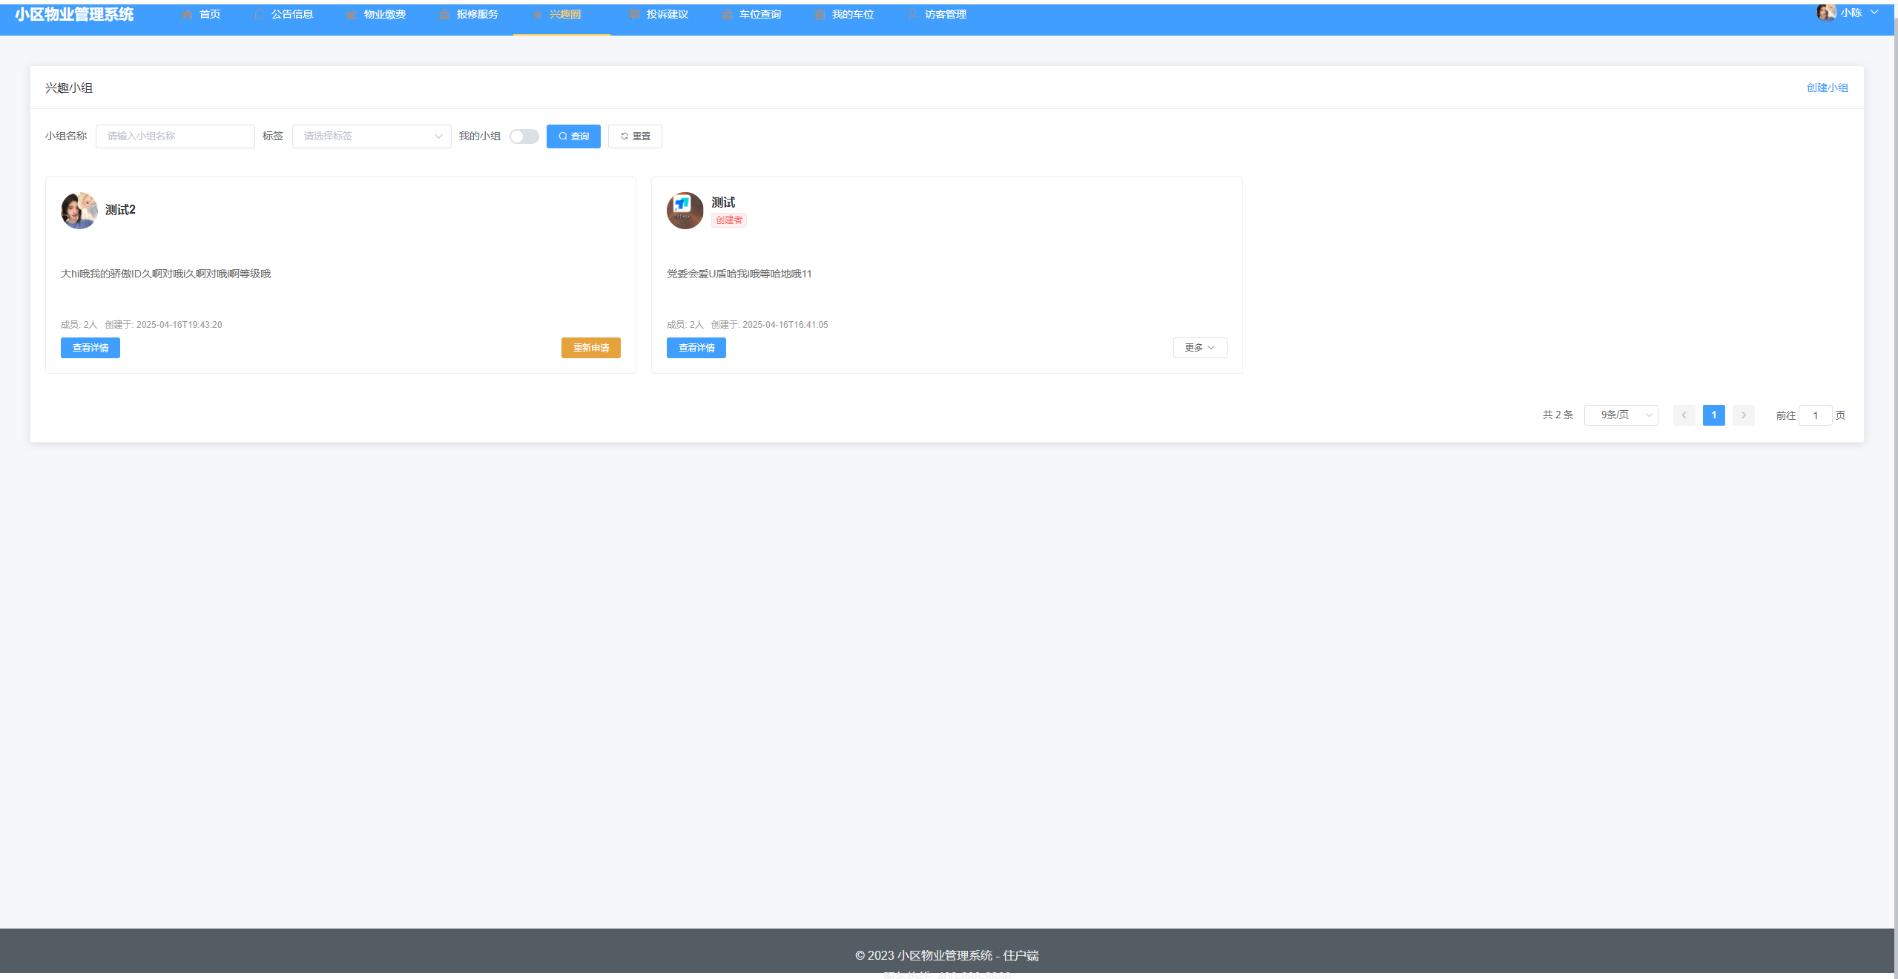Click the home icon in navbar
The image size is (1898, 979).
[187, 15]
